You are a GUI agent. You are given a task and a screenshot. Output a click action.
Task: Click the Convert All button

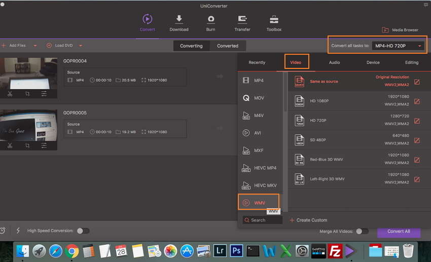click(399, 232)
